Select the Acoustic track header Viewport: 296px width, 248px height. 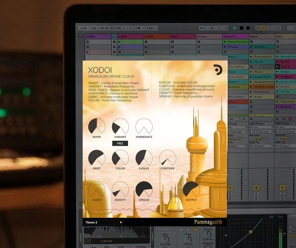pos(236,36)
